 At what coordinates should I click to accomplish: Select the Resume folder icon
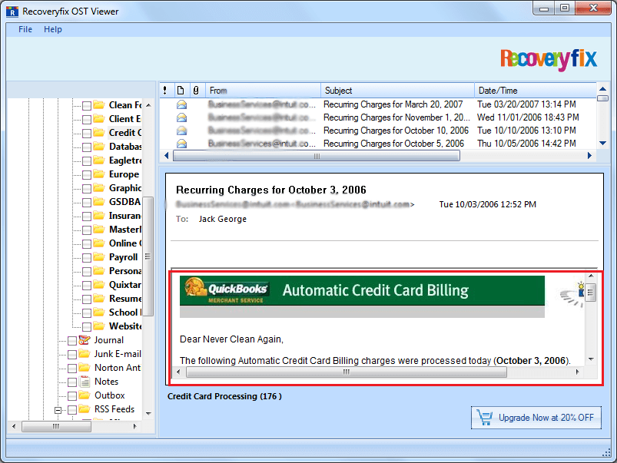[x=99, y=298]
